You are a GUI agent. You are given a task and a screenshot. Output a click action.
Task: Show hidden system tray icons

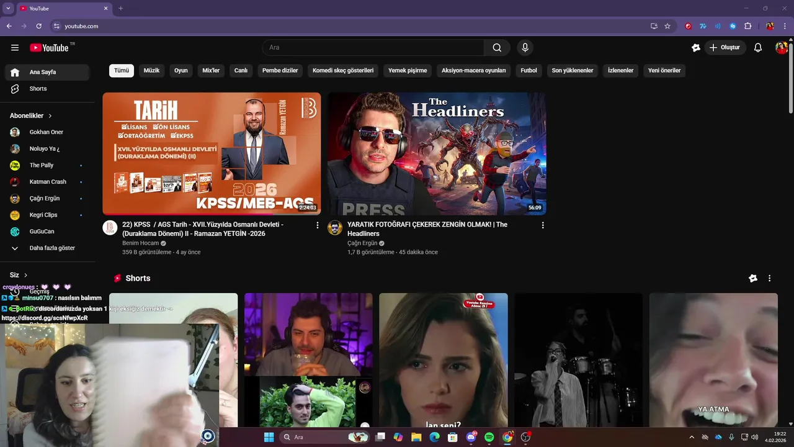pos(692,437)
